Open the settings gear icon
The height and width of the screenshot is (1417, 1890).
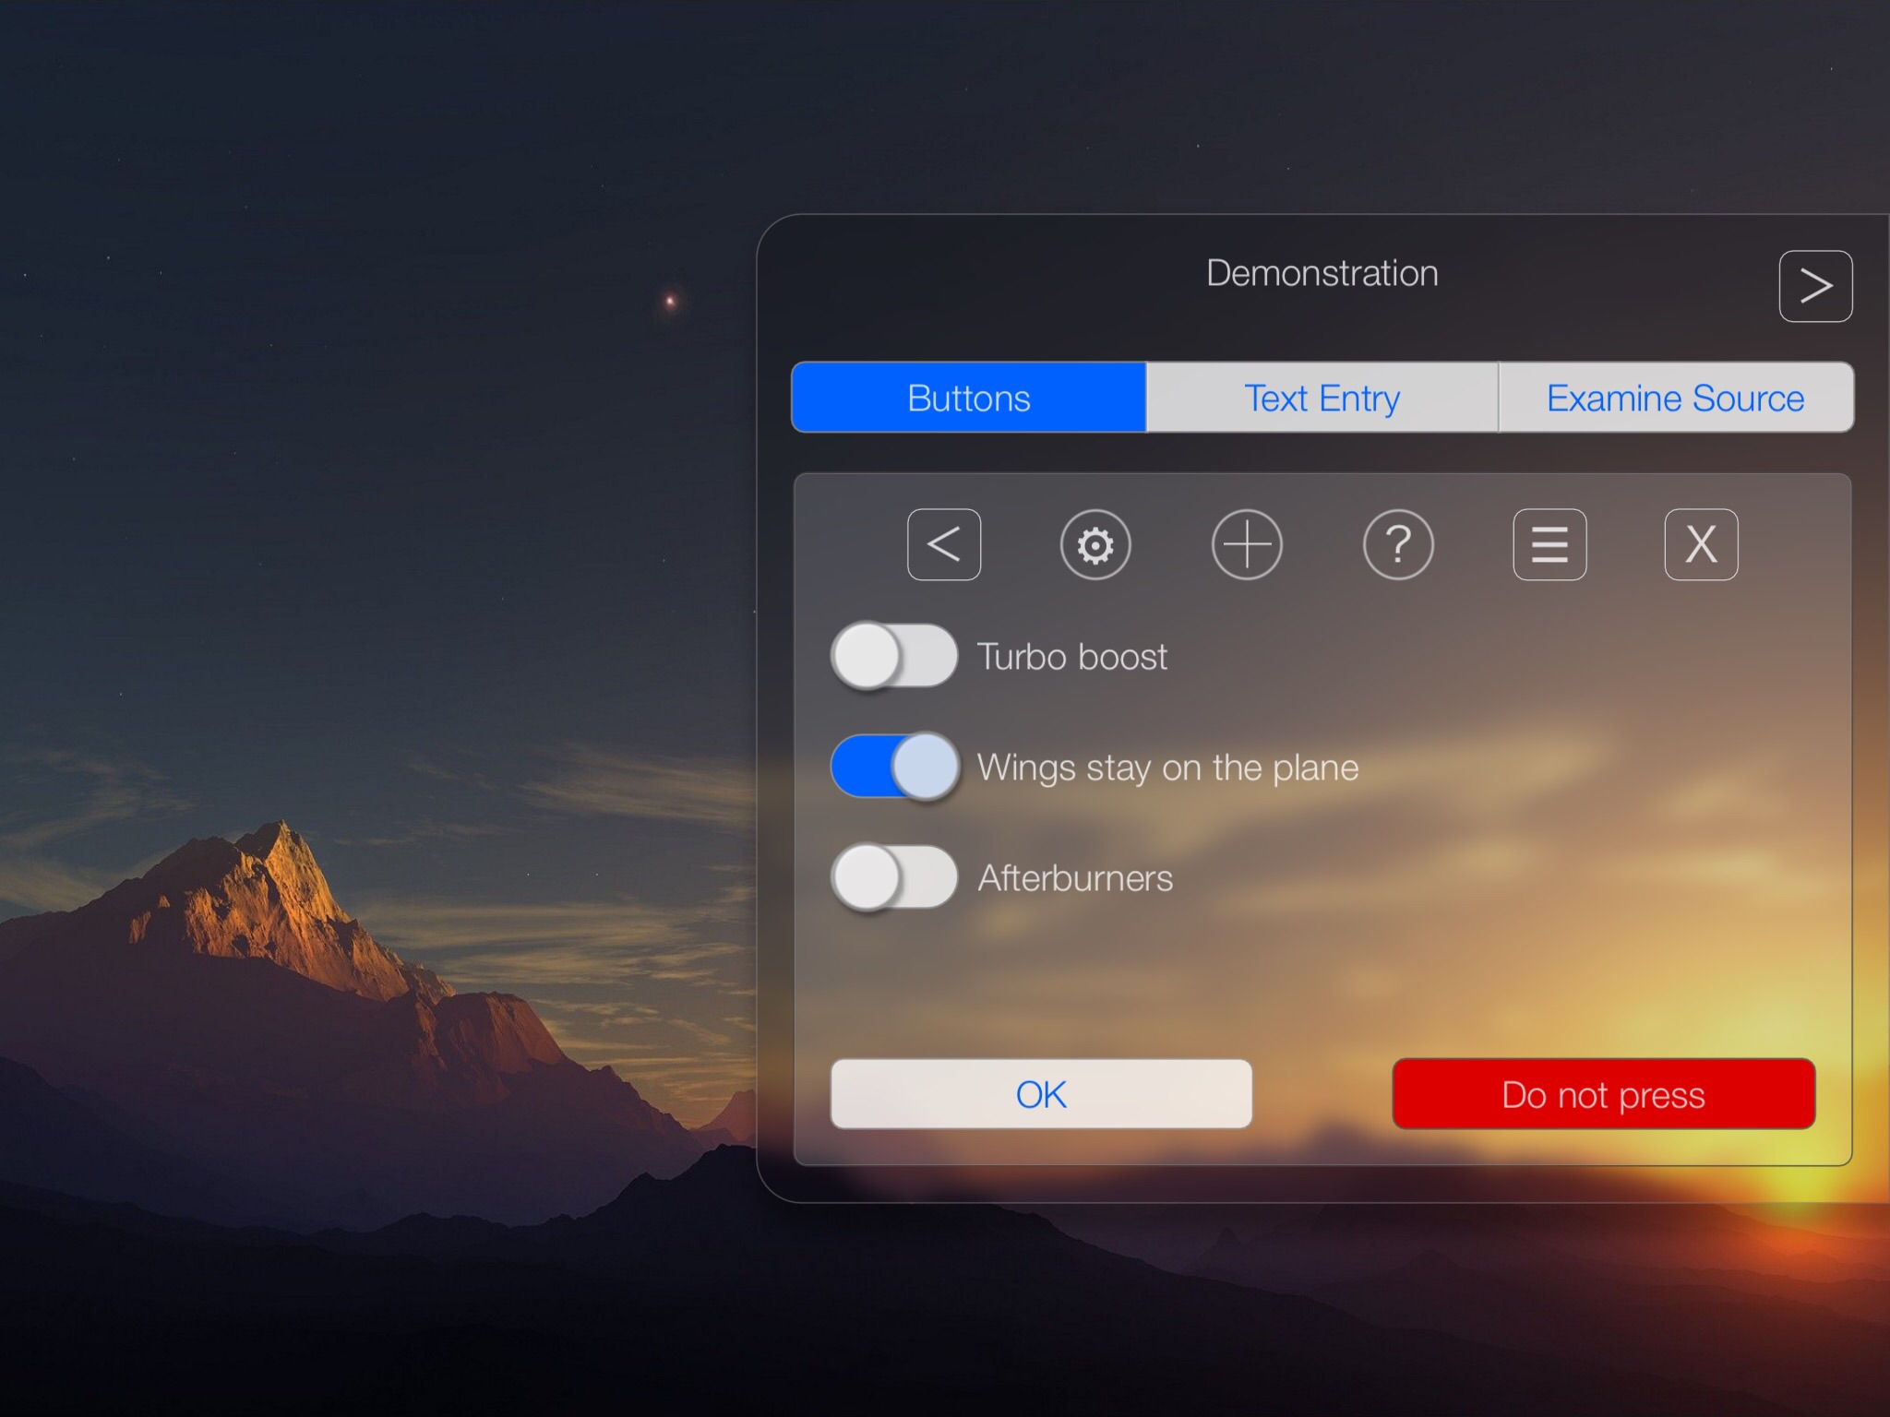click(x=1095, y=544)
